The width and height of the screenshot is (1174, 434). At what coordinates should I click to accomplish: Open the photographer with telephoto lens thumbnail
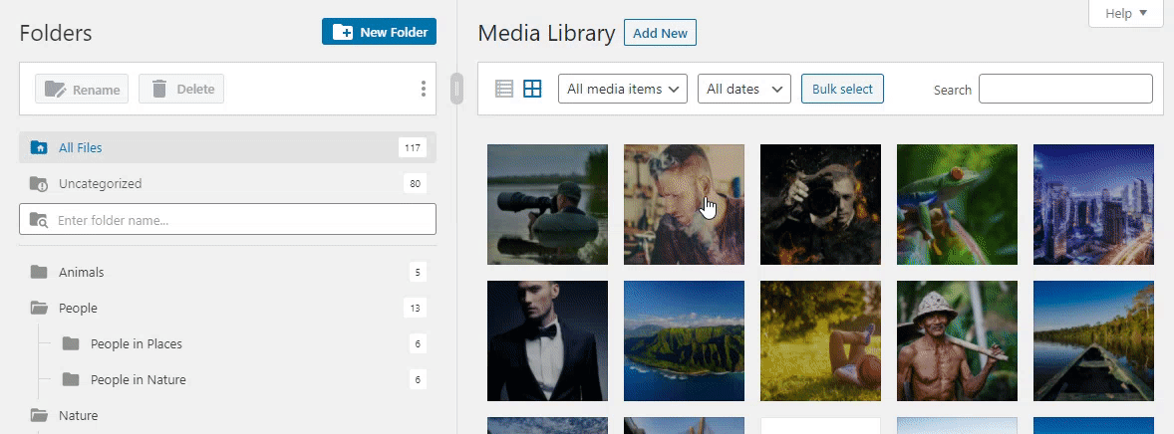pyautogui.click(x=547, y=204)
